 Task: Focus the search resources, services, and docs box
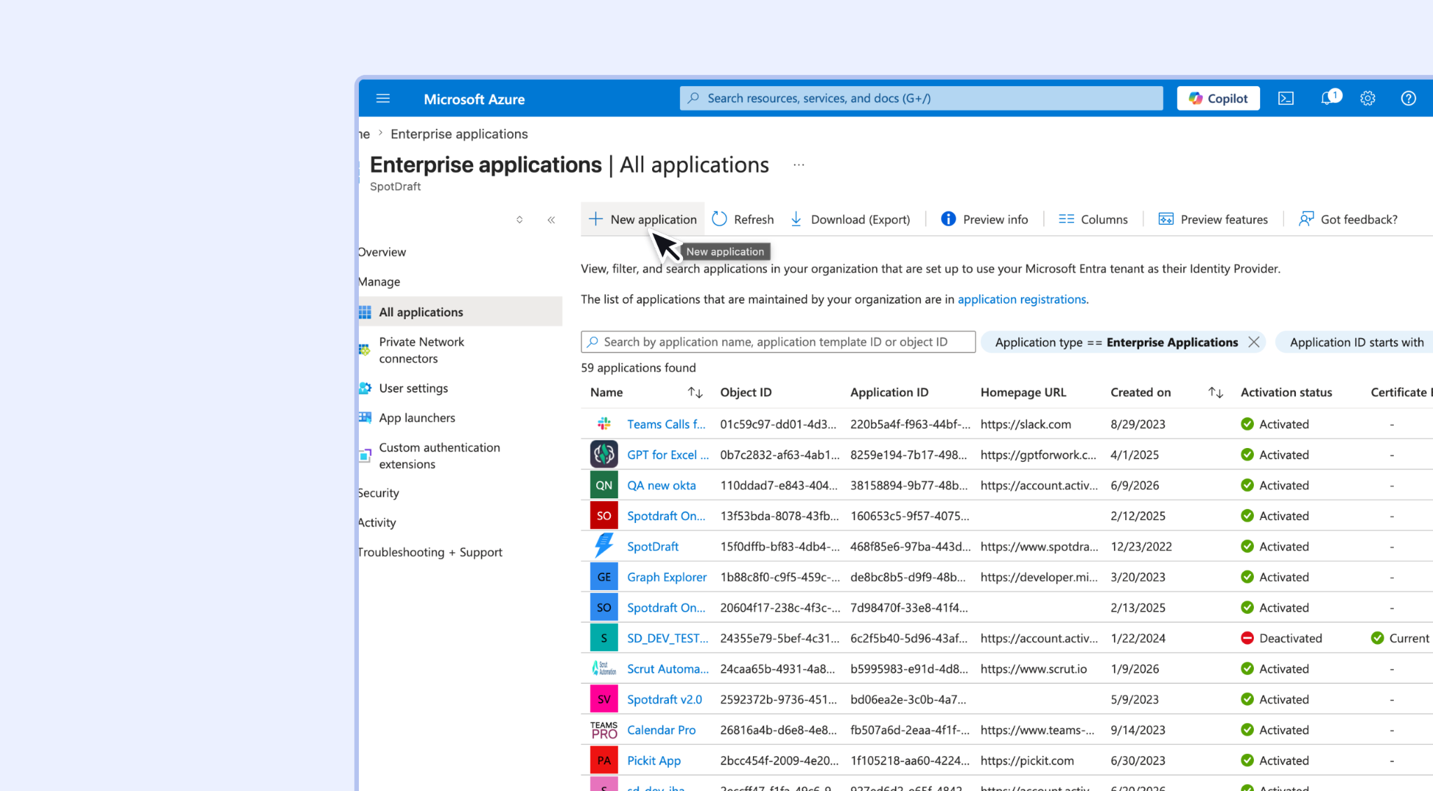921,99
